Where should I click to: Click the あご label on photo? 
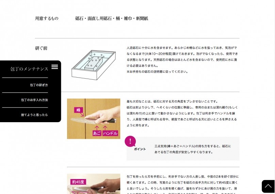pyautogui.click(x=97, y=133)
